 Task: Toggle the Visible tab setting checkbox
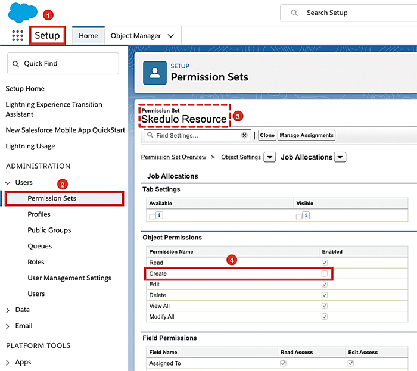pos(299,217)
